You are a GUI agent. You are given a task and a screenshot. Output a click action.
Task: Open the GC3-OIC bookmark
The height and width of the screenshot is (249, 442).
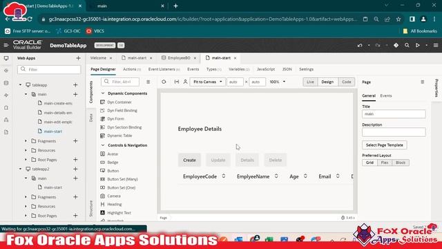(68, 31)
